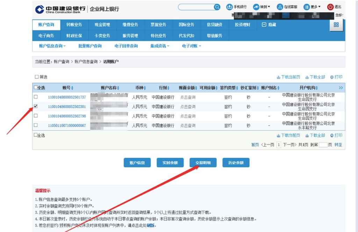The height and width of the screenshot is (232, 358).
Task: Open 投资理财 tab
Action: click(x=243, y=25)
